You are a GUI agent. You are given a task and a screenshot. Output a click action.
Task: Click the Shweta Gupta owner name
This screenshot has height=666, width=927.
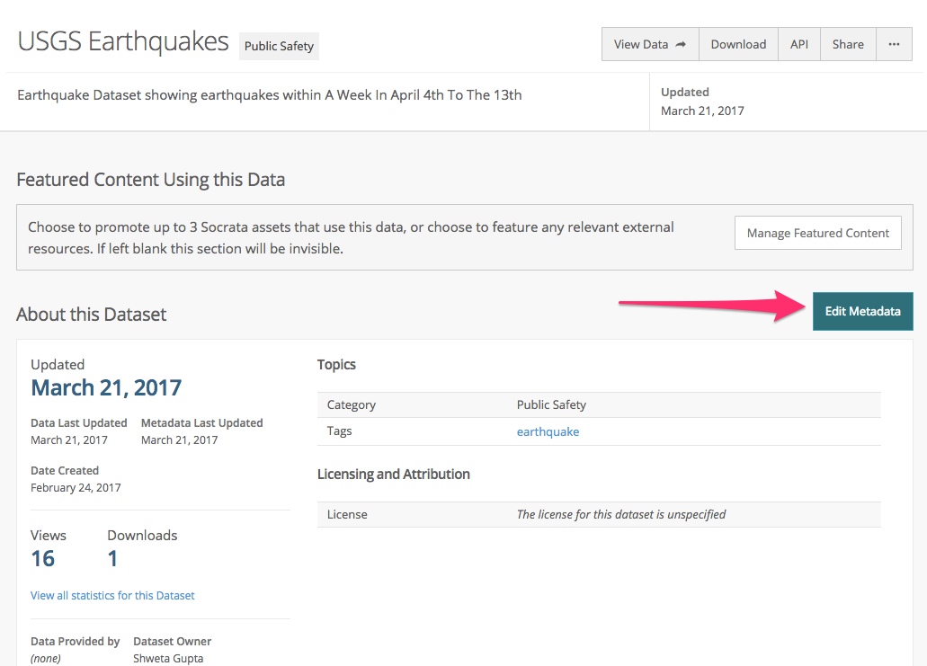point(168,658)
